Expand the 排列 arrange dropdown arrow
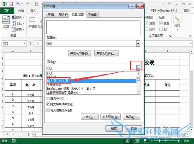This screenshot has width=194, height=144. point(177,30)
